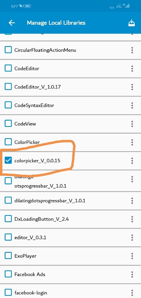Viewport: 141px width, 298px height.
Task: Open three-dot menu for DxLoadingButton_V_2.4
Action: (x=132, y=219)
